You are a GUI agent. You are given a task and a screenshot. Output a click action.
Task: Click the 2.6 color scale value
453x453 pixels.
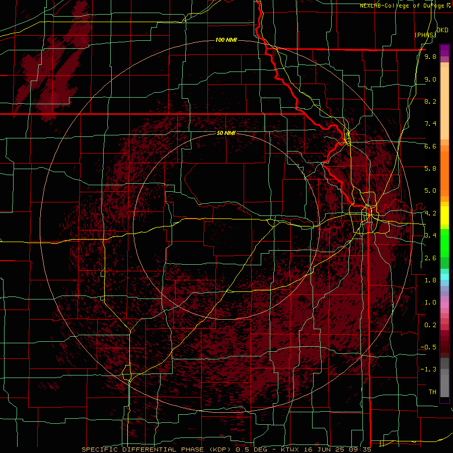point(430,258)
